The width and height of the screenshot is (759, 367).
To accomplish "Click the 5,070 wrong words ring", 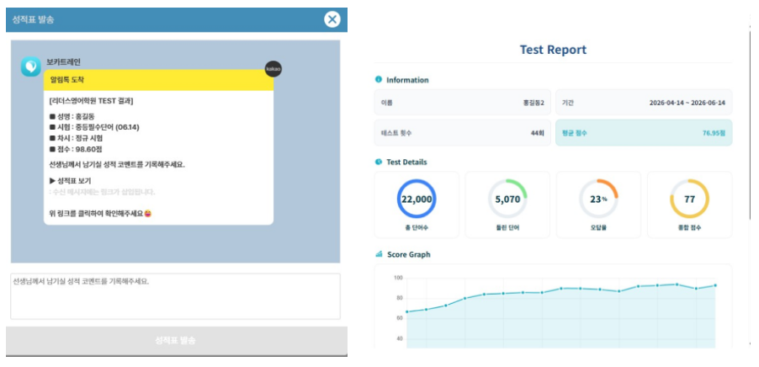I will coord(507,199).
